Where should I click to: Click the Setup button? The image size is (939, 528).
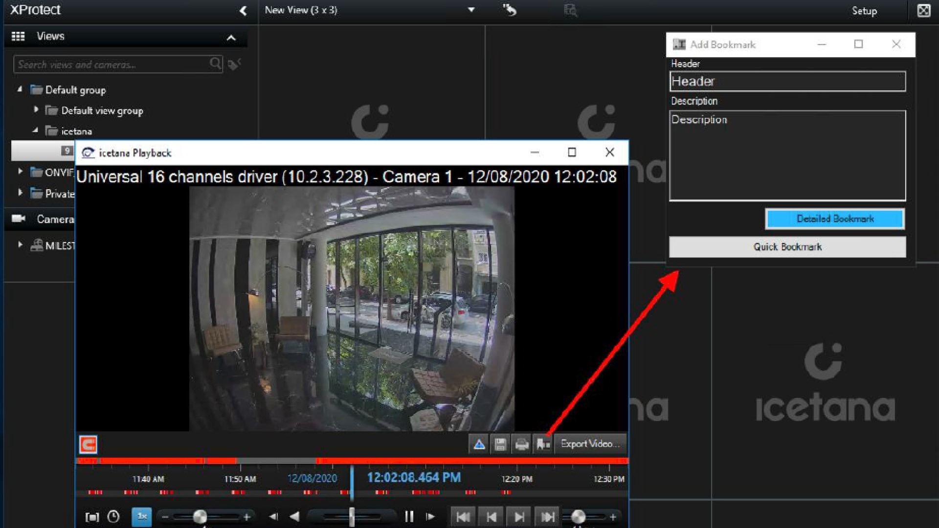tap(864, 11)
